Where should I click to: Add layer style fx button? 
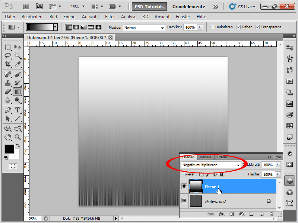(x=221, y=214)
